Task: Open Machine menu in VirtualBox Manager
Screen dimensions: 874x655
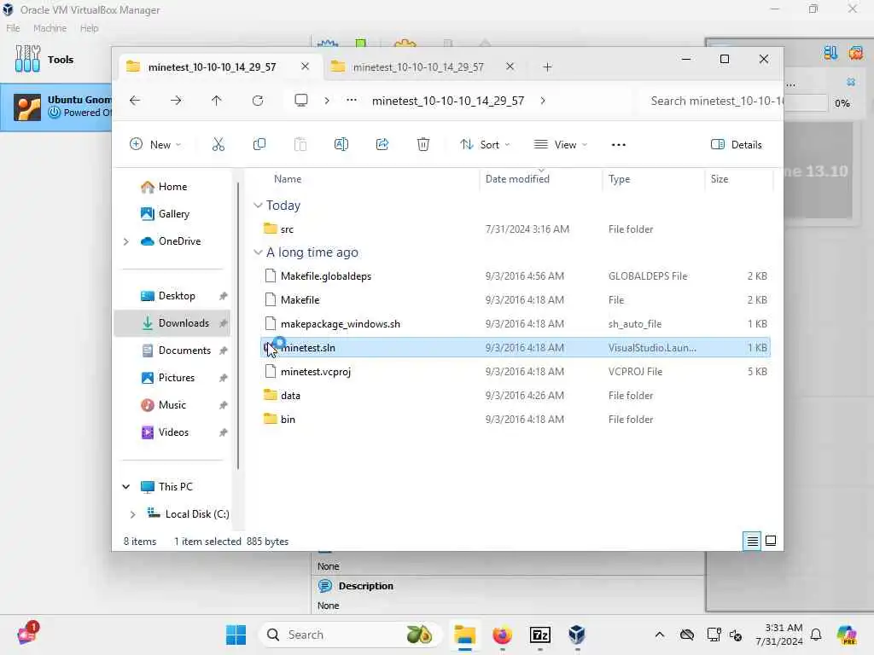Action: (x=50, y=28)
